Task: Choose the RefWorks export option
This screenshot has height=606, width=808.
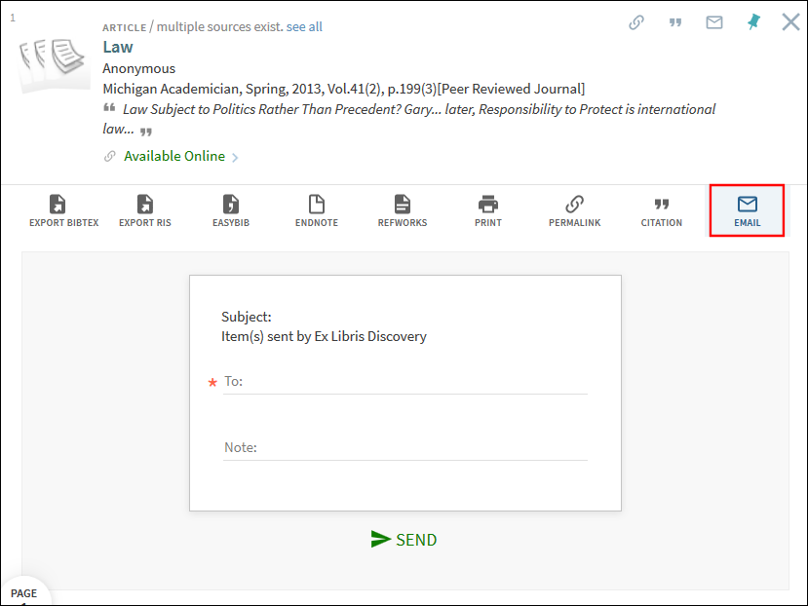Action: 402,210
